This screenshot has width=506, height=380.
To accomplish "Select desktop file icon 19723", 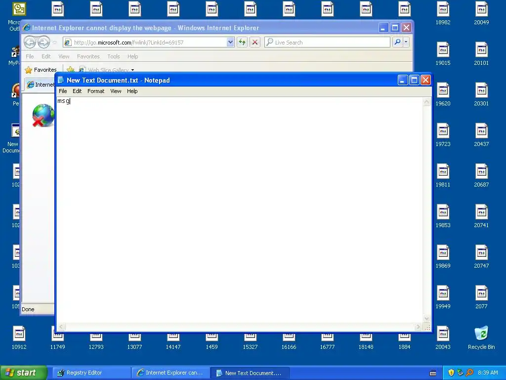I will [x=443, y=135].
